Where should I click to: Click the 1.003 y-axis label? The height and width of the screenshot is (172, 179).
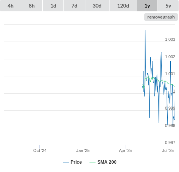[x=170, y=39]
